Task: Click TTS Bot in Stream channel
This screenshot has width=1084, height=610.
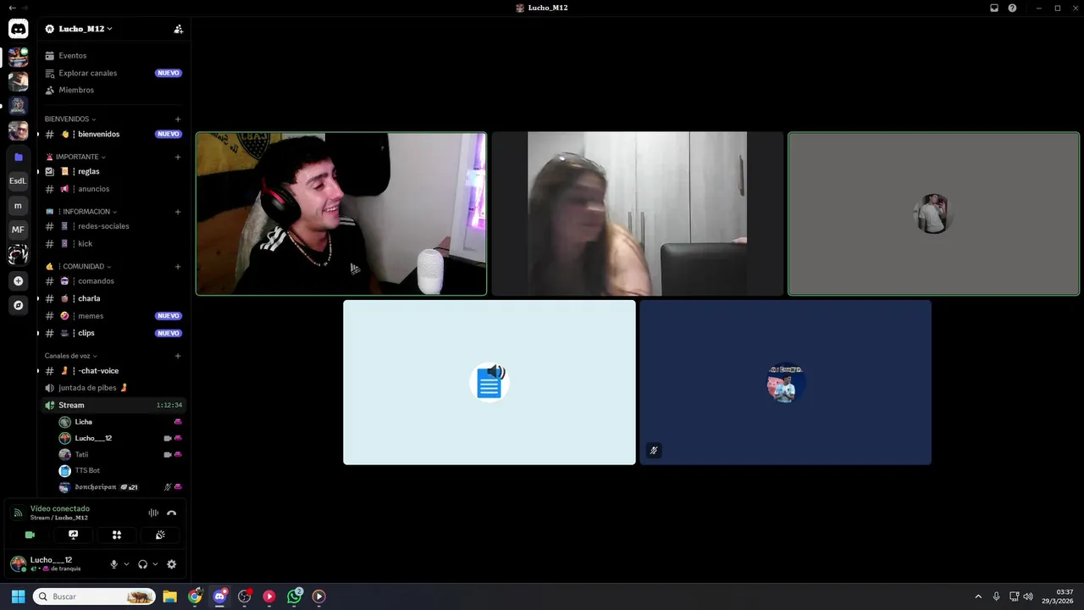Action: 120,470
